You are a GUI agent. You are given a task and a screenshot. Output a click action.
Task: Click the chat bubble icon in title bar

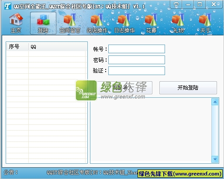[x=176, y=4]
